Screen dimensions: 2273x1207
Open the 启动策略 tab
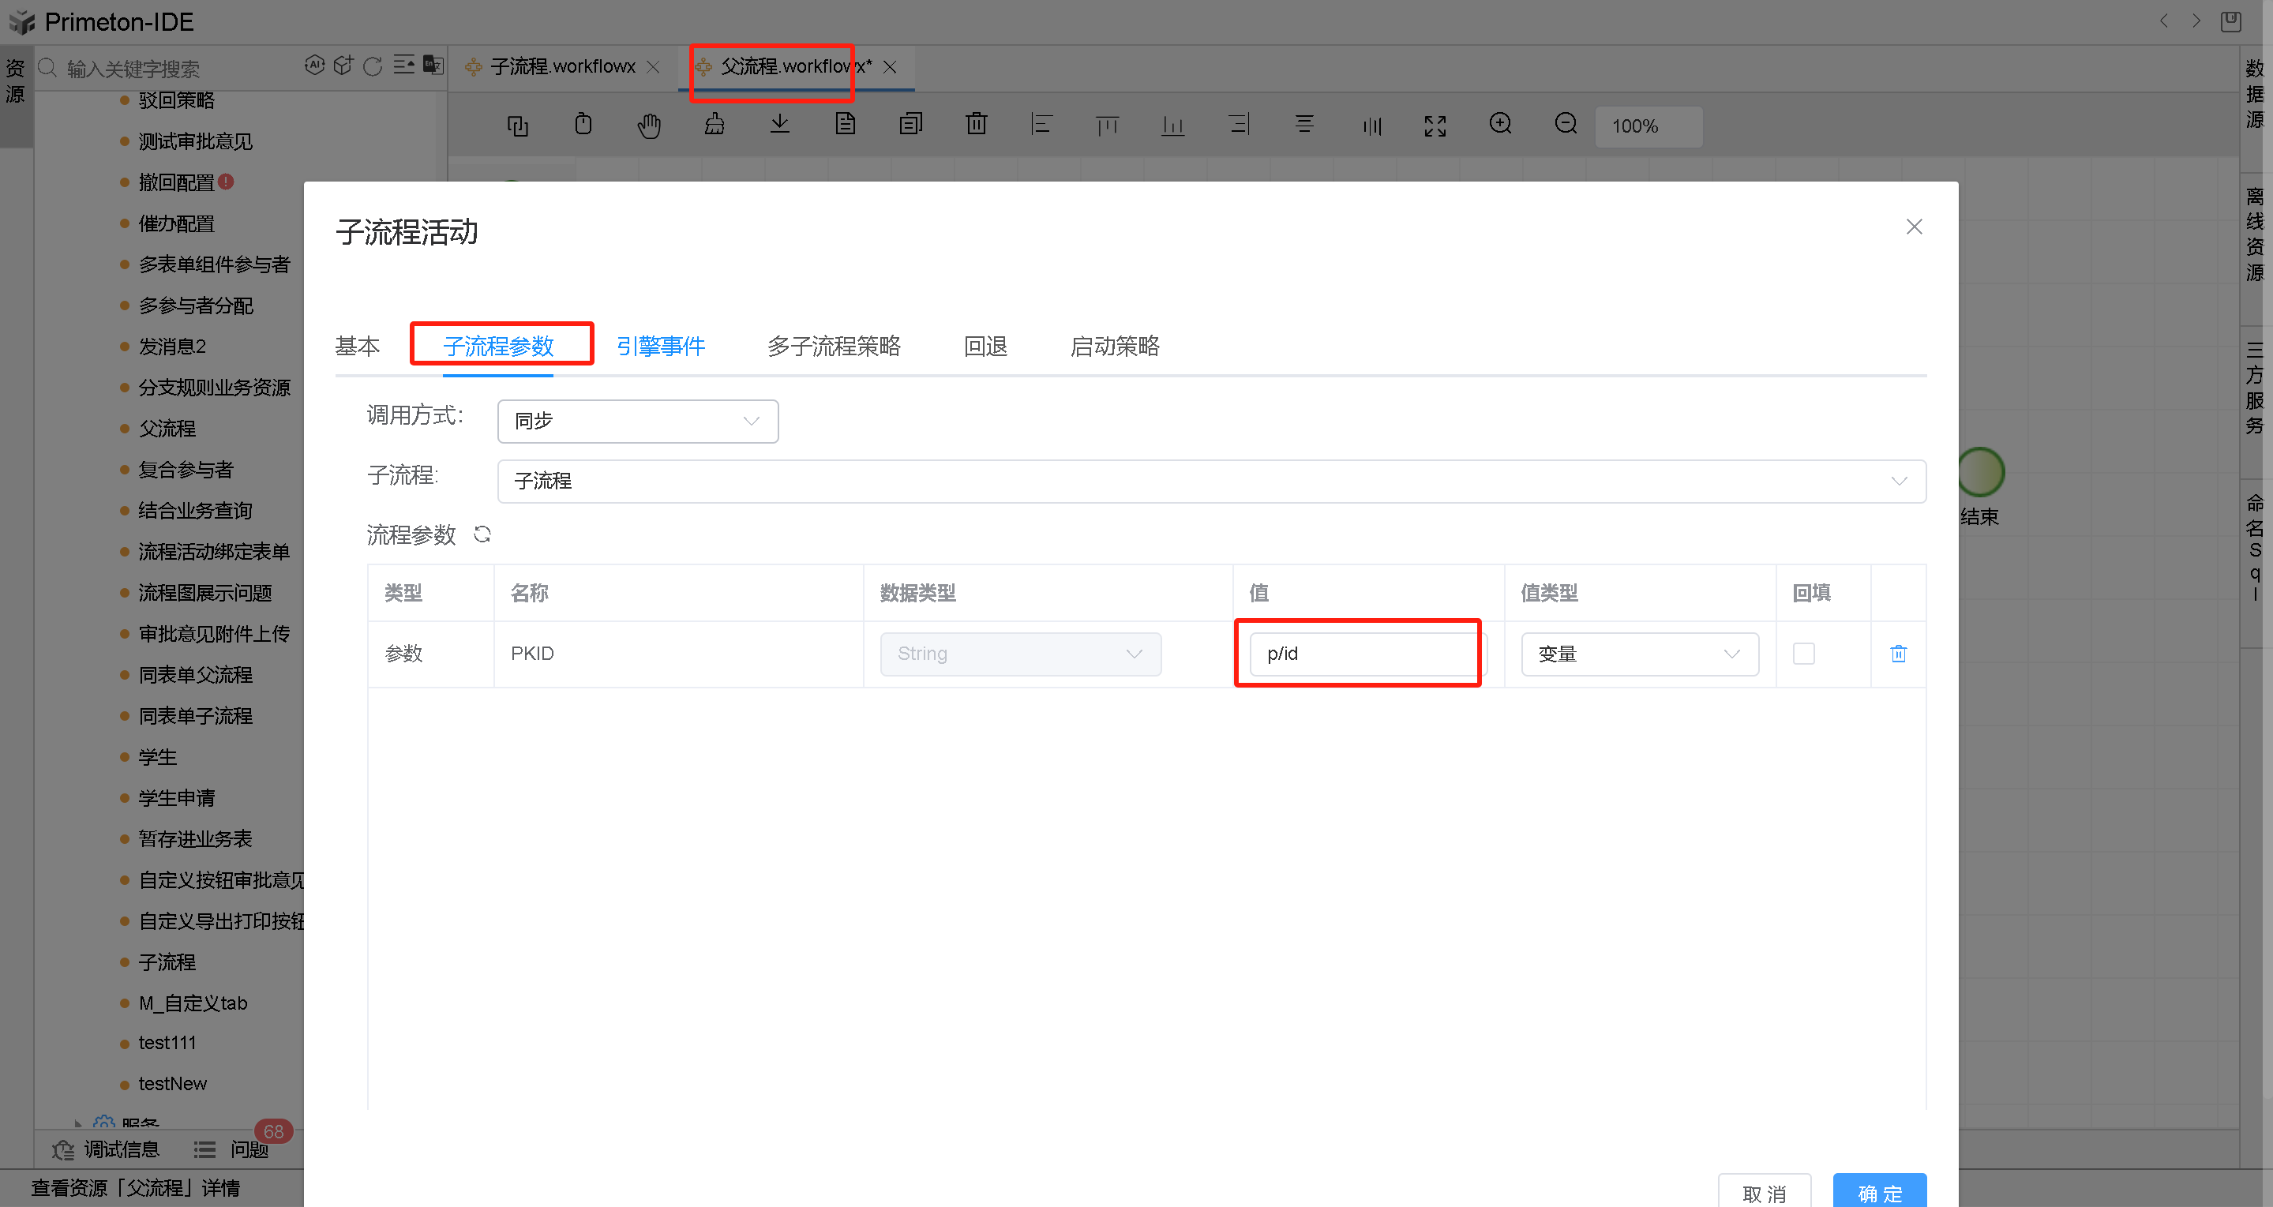point(1115,346)
